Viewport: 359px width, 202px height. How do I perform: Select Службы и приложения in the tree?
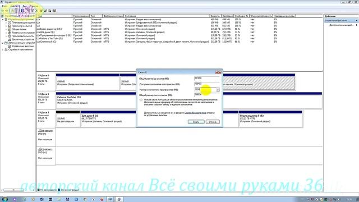click(x=20, y=49)
